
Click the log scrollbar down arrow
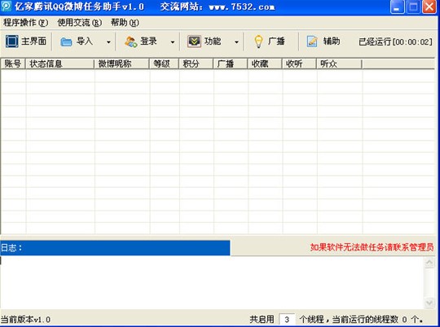pos(429,303)
